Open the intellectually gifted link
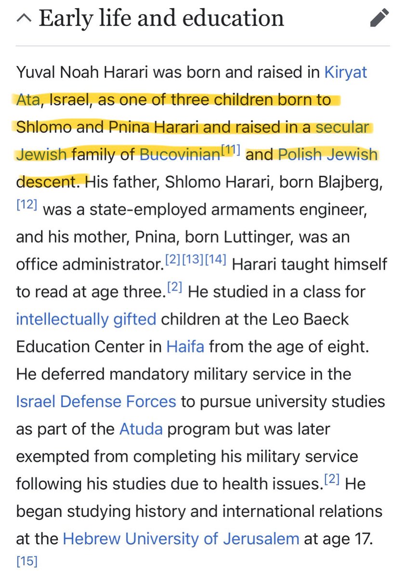The height and width of the screenshot is (578, 404). pyautogui.click(x=86, y=319)
